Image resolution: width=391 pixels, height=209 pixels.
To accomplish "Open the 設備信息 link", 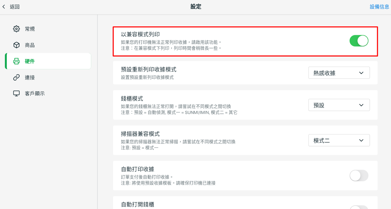I will click(379, 7).
